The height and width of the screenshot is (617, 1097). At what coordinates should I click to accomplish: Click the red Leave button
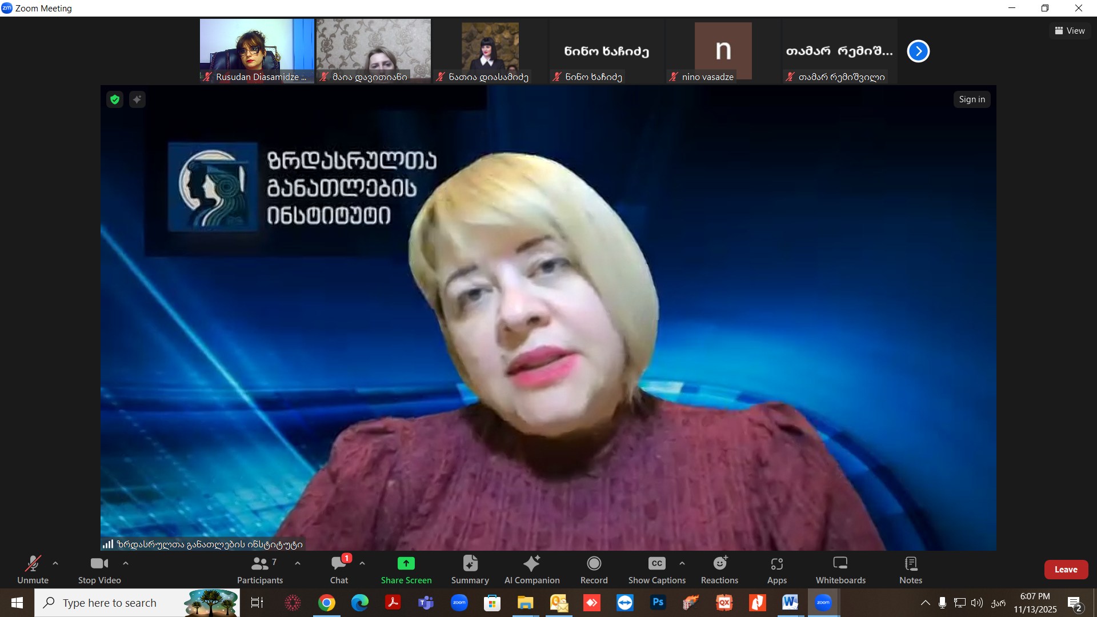point(1066,570)
